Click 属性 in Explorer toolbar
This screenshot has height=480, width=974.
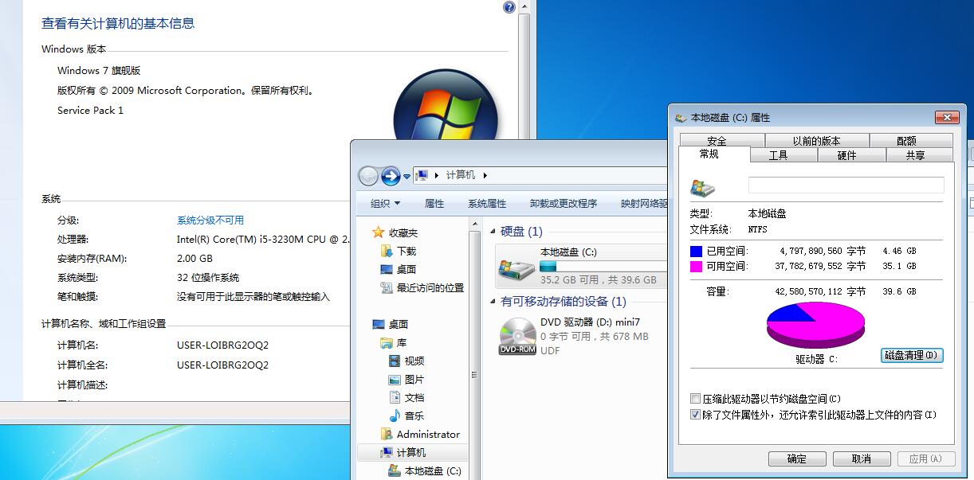click(434, 203)
